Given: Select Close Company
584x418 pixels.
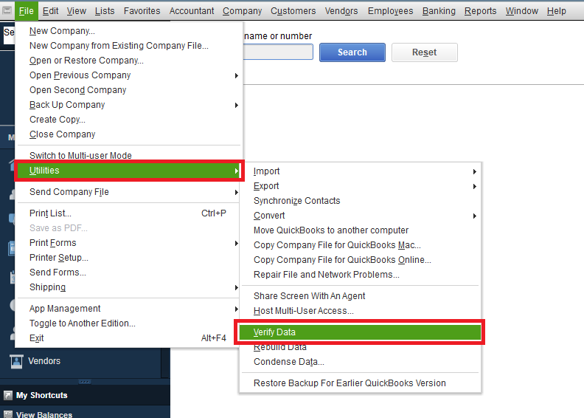Looking at the screenshot, I should coord(129,134).
